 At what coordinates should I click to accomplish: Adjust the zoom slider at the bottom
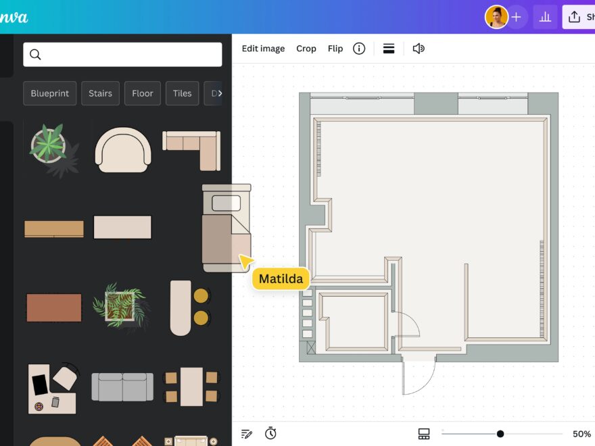tap(498, 434)
